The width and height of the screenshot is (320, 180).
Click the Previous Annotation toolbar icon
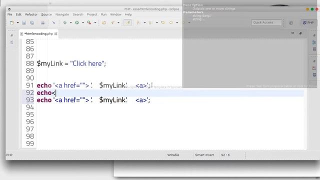click(150, 22)
